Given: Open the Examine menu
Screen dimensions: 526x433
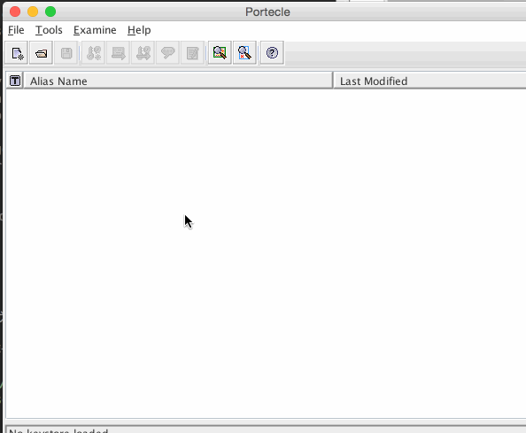Looking at the screenshot, I should [95, 30].
